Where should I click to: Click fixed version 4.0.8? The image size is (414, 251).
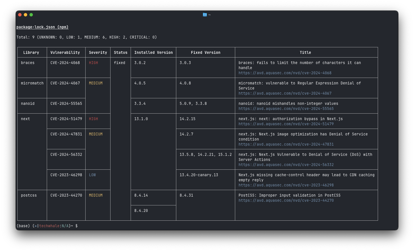click(x=185, y=83)
